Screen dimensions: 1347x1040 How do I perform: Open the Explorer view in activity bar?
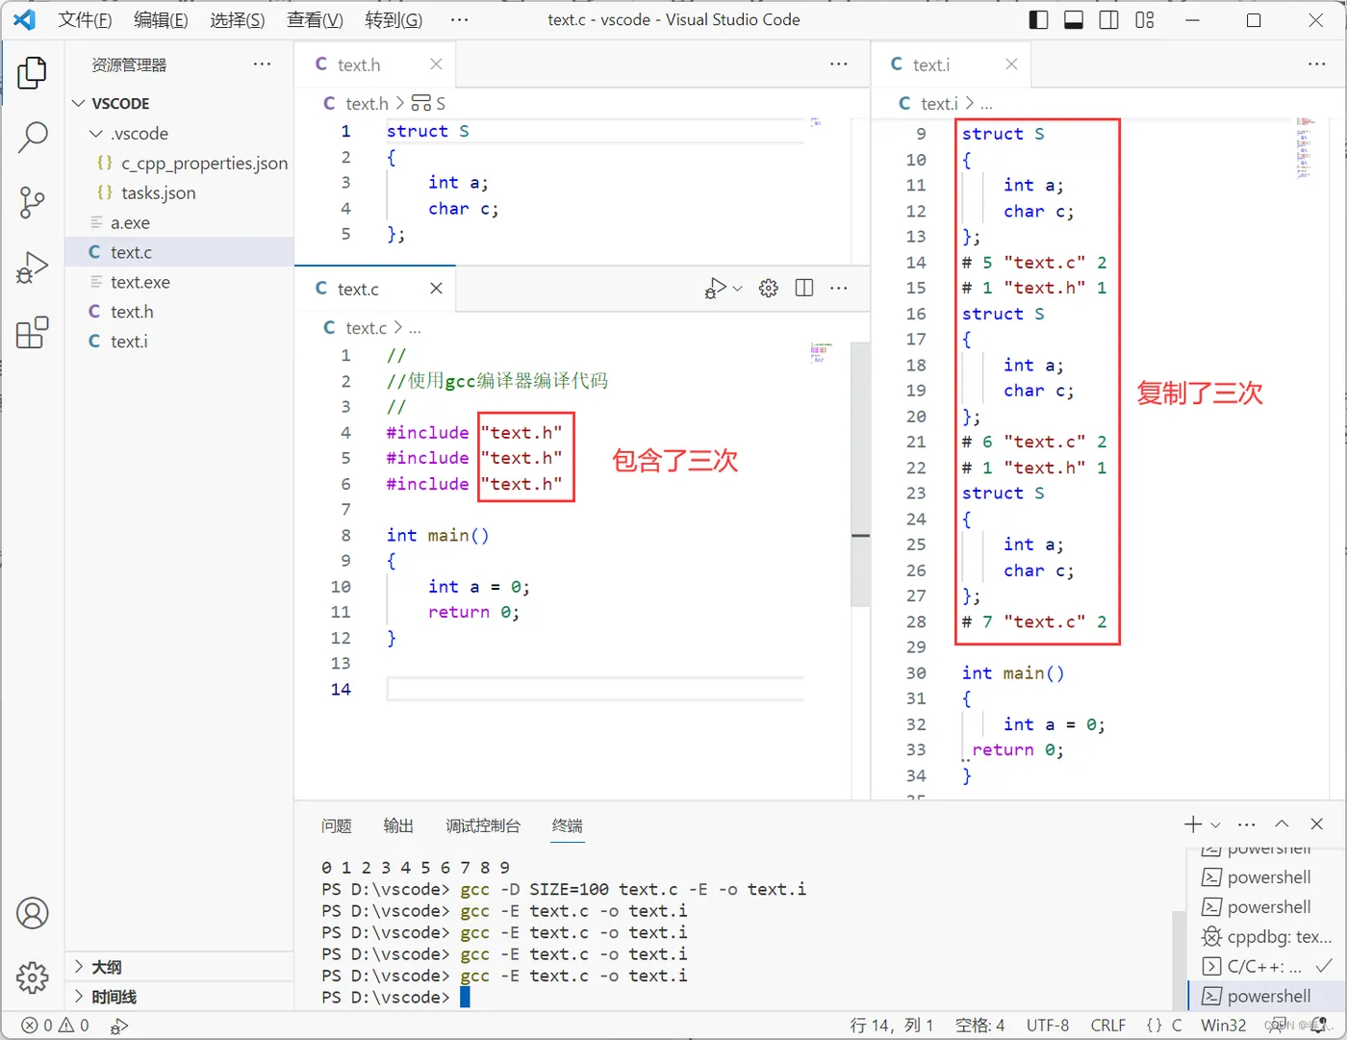(32, 73)
